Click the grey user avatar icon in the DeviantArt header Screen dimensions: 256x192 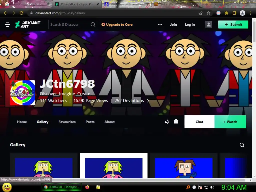(208, 24)
